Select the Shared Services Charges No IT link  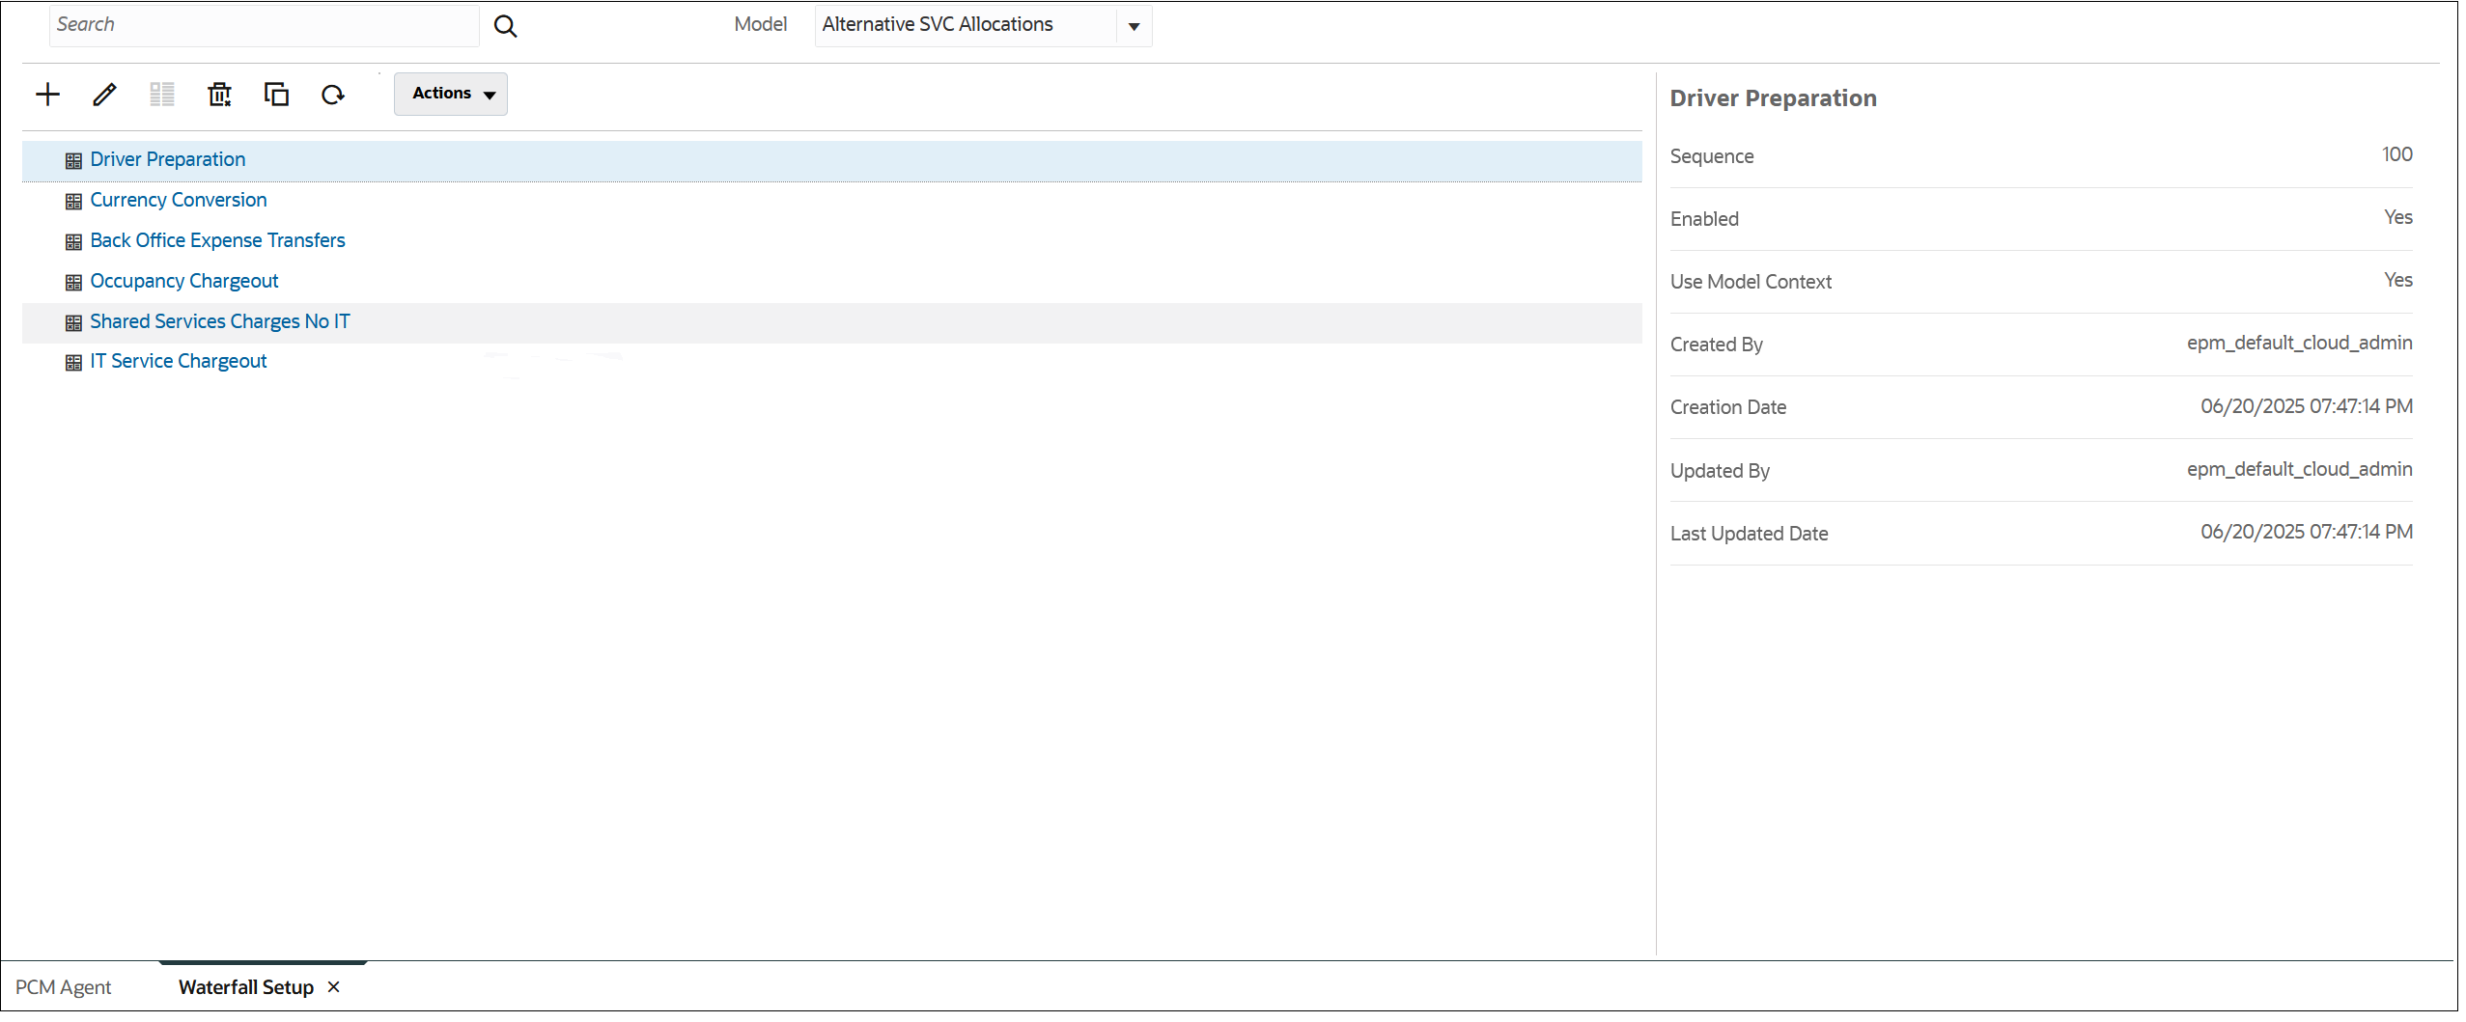(220, 321)
